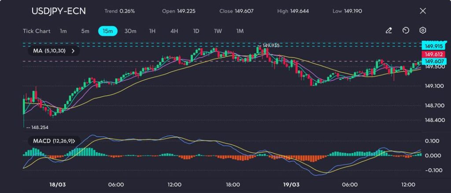Select the 1m timeframe
This screenshot has height=193, width=451.
pos(63,31)
